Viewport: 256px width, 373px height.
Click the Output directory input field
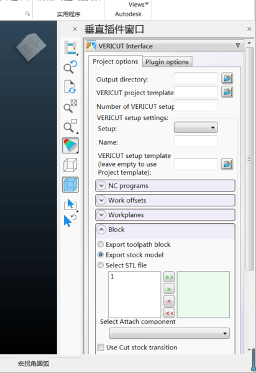196,78
